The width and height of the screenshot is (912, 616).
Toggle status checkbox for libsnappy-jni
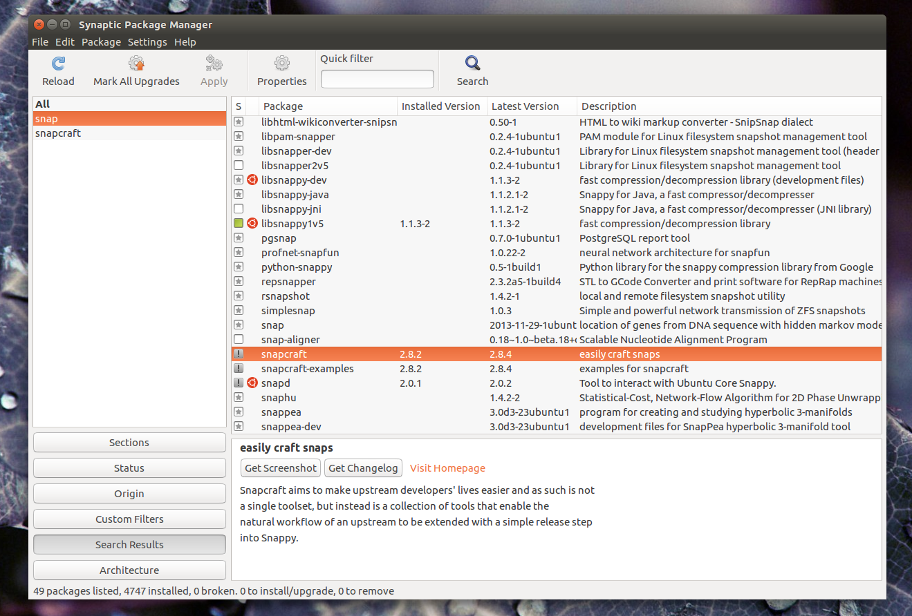pyautogui.click(x=239, y=209)
